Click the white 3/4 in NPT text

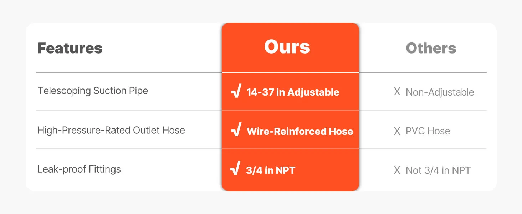click(271, 170)
